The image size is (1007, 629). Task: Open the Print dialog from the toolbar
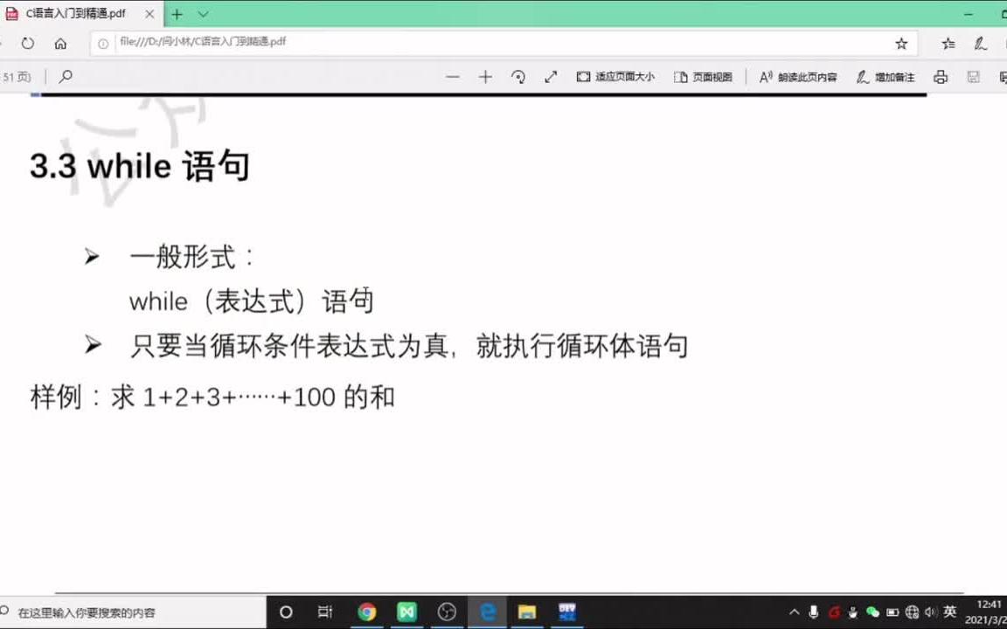tap(940, 77)
